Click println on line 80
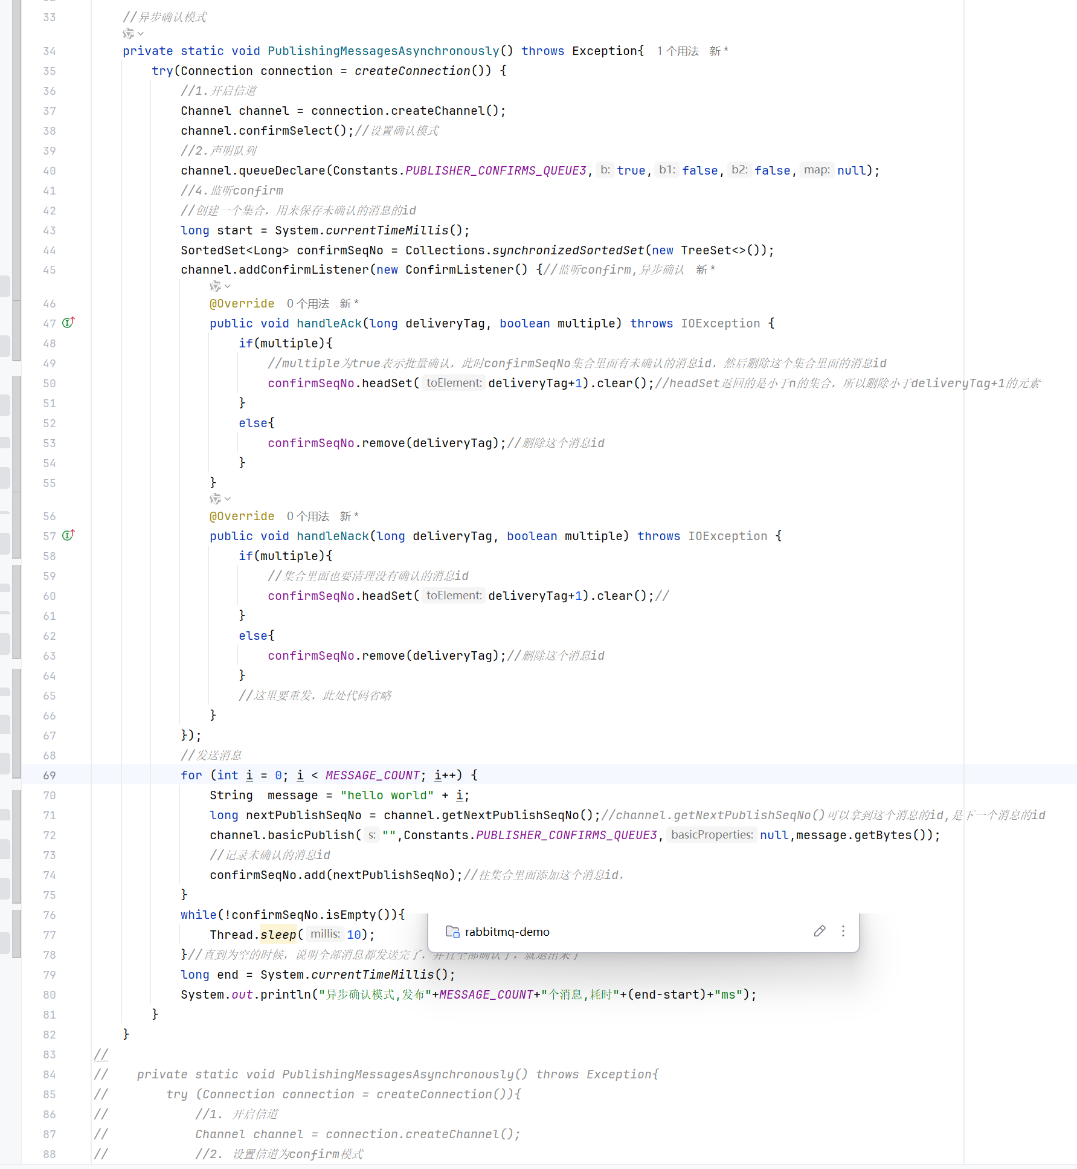This screenshot has height=1169, width=1077. pos(286,995)
